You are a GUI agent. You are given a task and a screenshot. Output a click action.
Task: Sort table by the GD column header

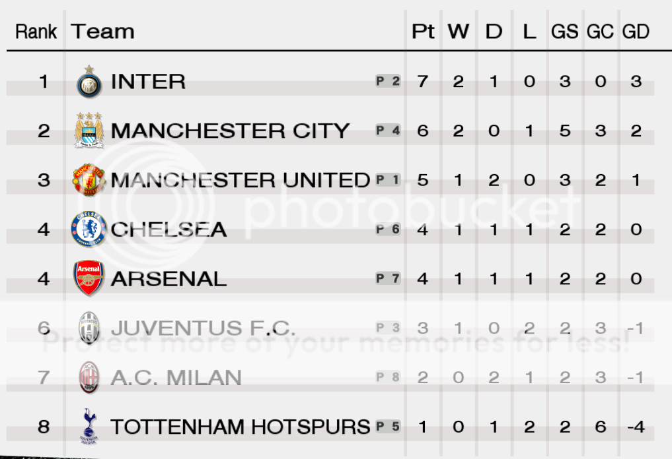coord(636,31)
